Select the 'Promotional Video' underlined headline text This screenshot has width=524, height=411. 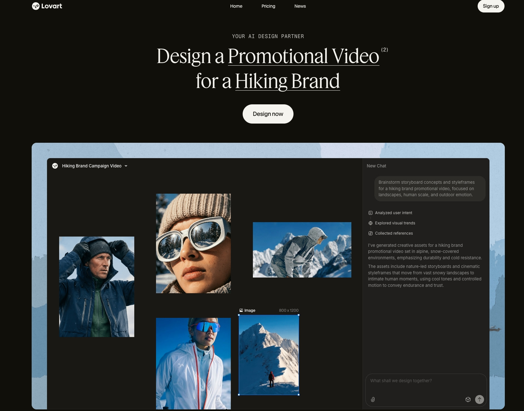[303, 56]
